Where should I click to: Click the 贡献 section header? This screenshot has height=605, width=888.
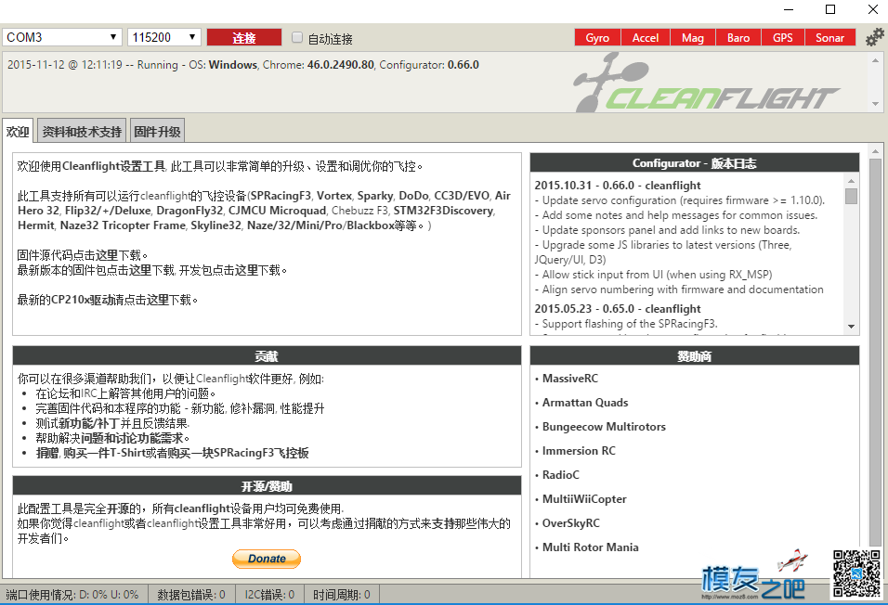(267, 356)
